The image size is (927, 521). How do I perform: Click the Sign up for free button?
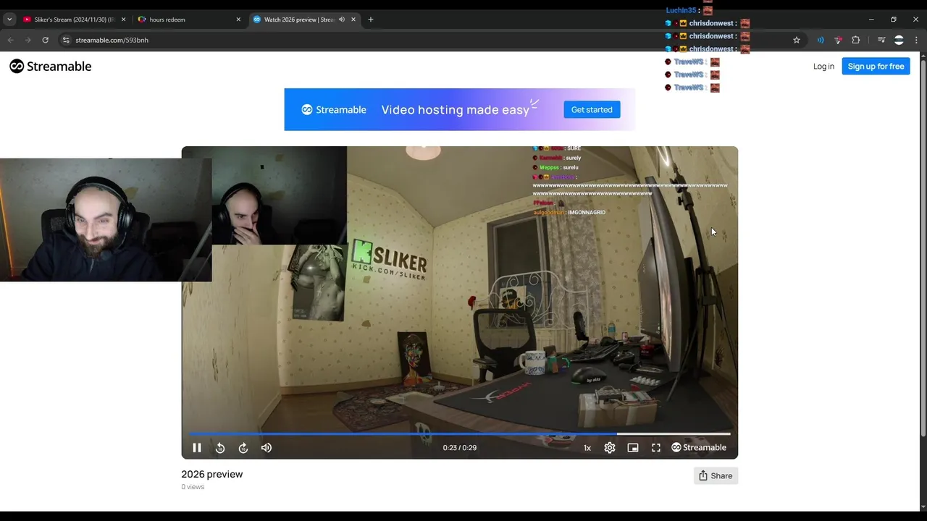876,66
